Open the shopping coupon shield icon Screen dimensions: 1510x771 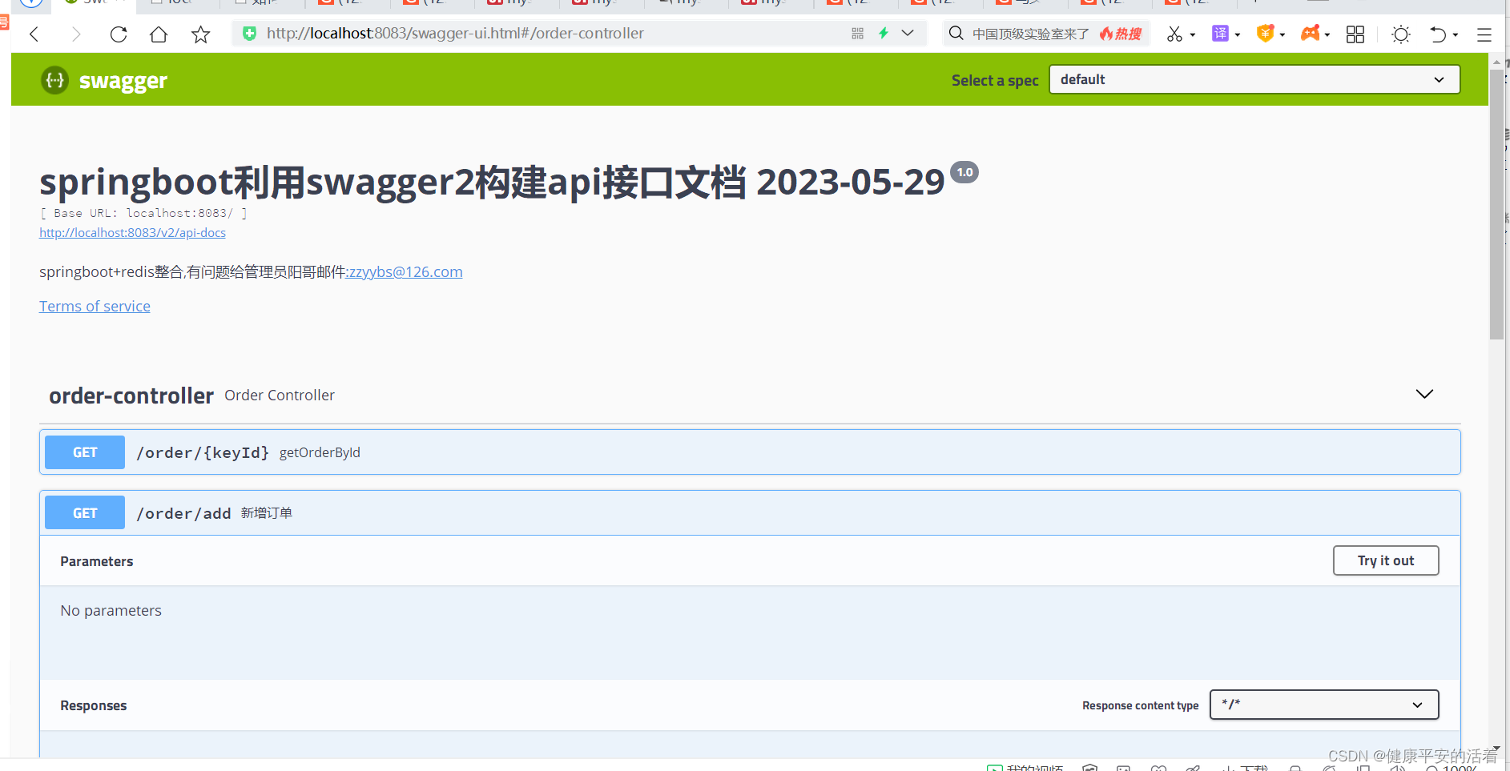click(x=1266, y=34)
